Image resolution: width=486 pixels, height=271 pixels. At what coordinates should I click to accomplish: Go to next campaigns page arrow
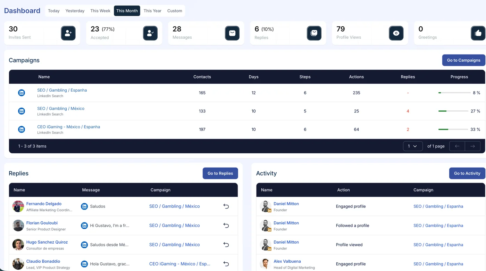coord(472,146)
